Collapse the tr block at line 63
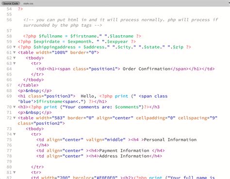The image size is (230, 179). coord(15,63)
